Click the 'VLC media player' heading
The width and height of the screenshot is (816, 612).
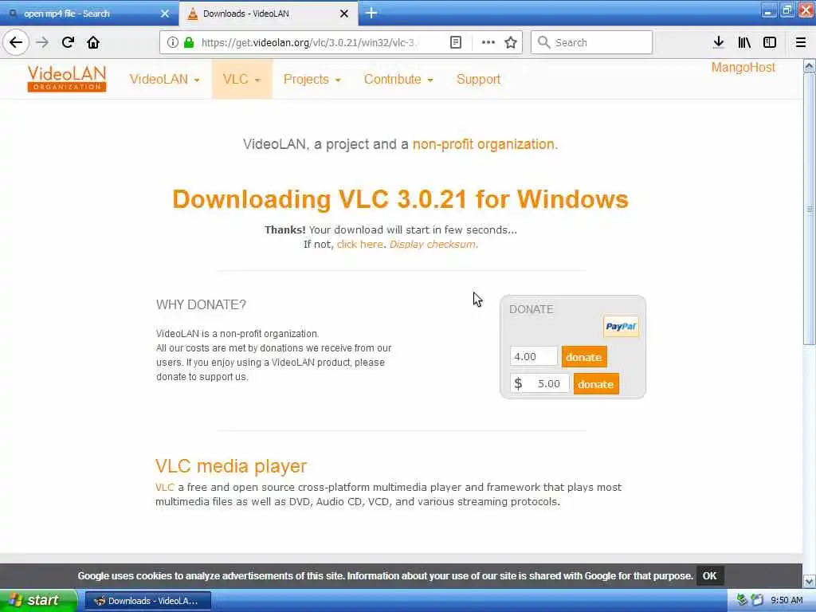pos(231,465)
